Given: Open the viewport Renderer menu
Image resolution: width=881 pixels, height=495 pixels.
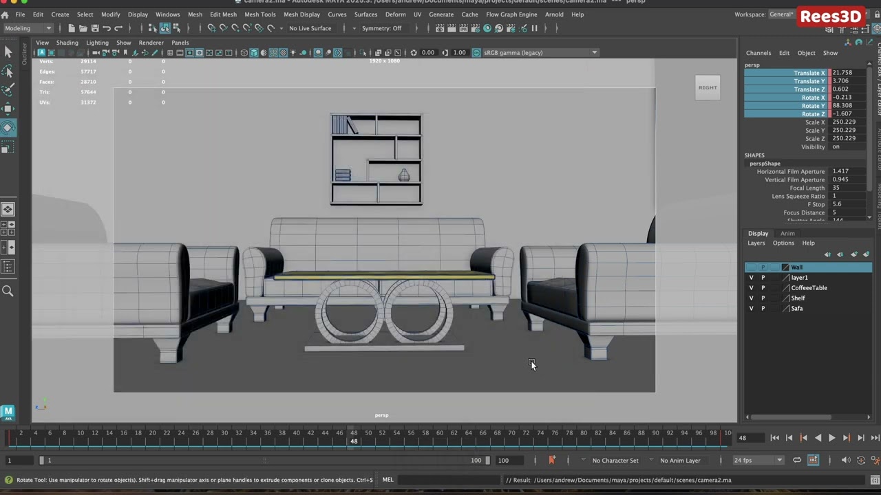Looking at the screenshot, I should (151, 43).
